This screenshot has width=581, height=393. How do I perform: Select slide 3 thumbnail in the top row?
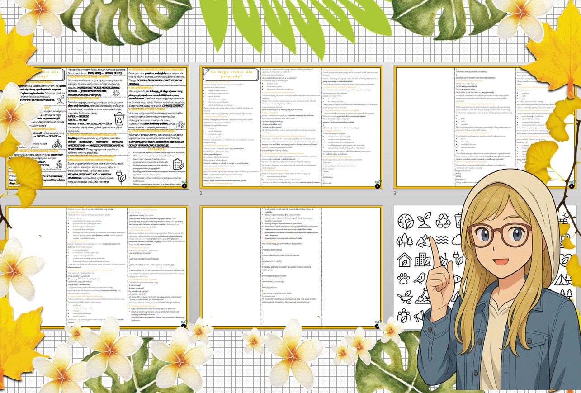[485, 127]
